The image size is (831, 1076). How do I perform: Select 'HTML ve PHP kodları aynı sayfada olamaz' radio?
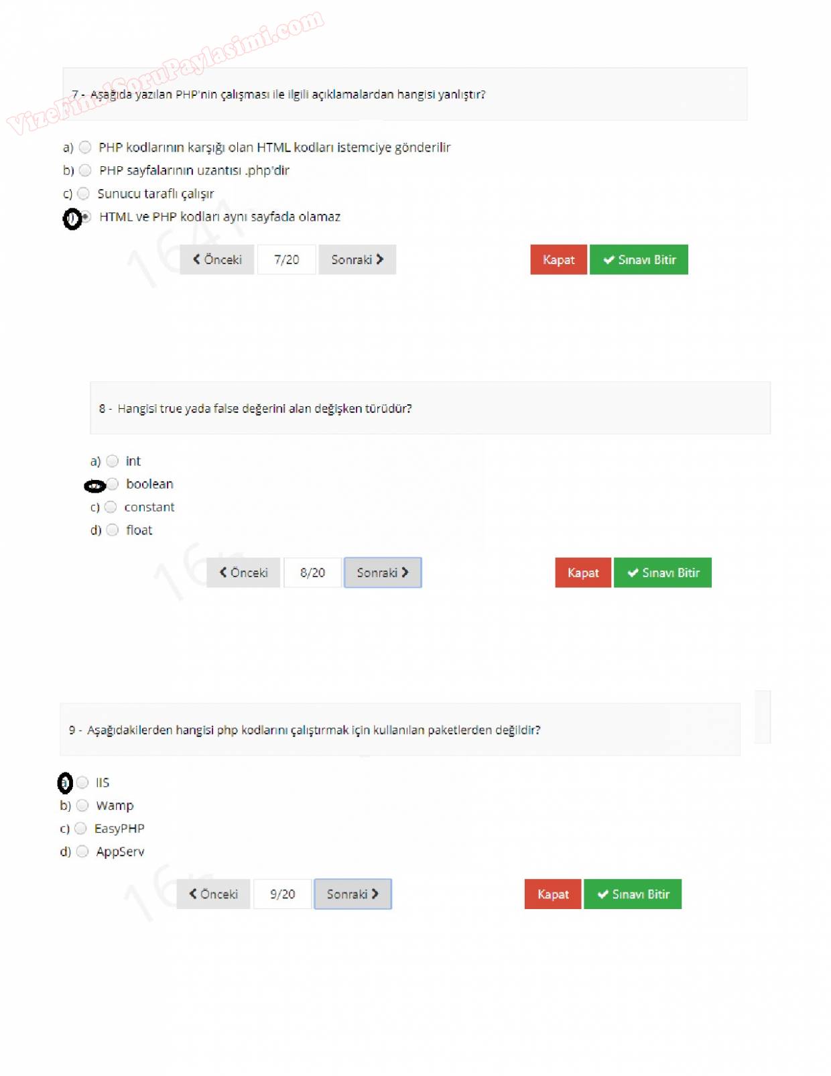point(86,217)
